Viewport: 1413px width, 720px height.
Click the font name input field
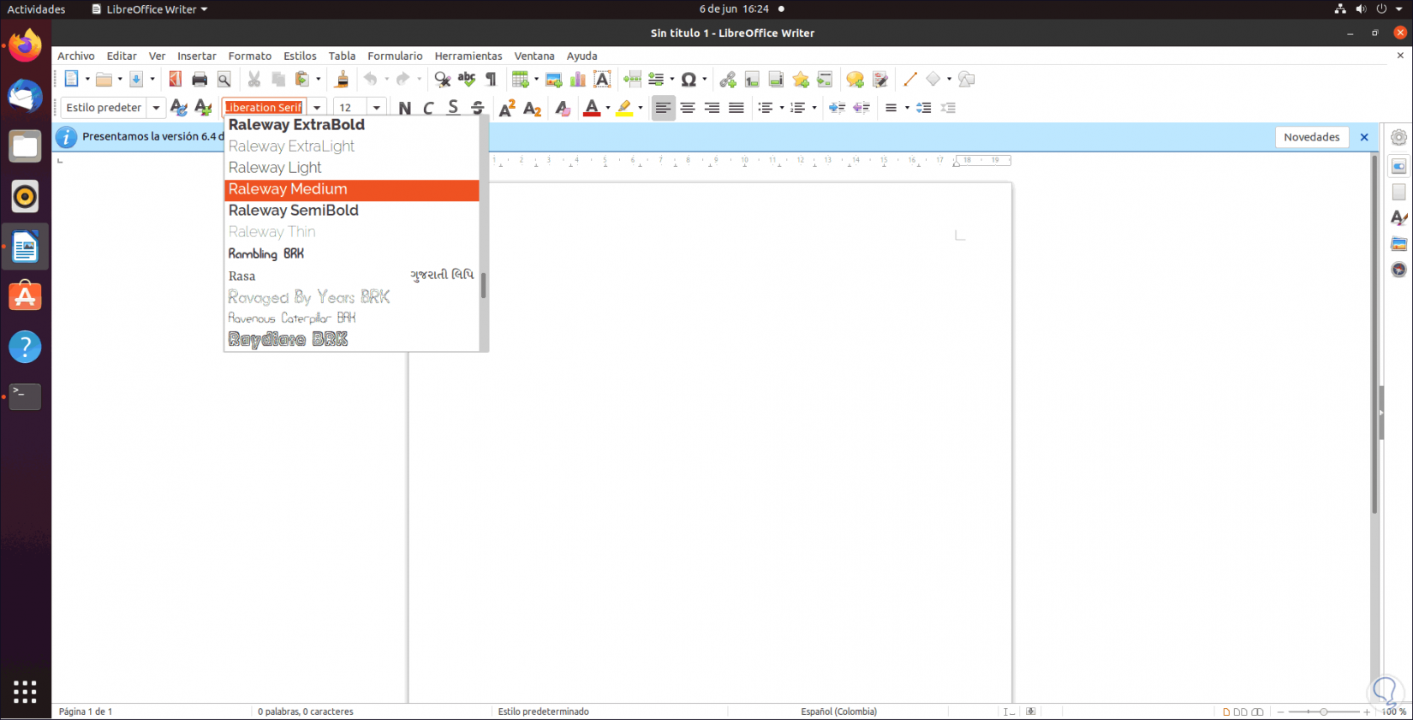pyautogui.click(x=265, y=108)
